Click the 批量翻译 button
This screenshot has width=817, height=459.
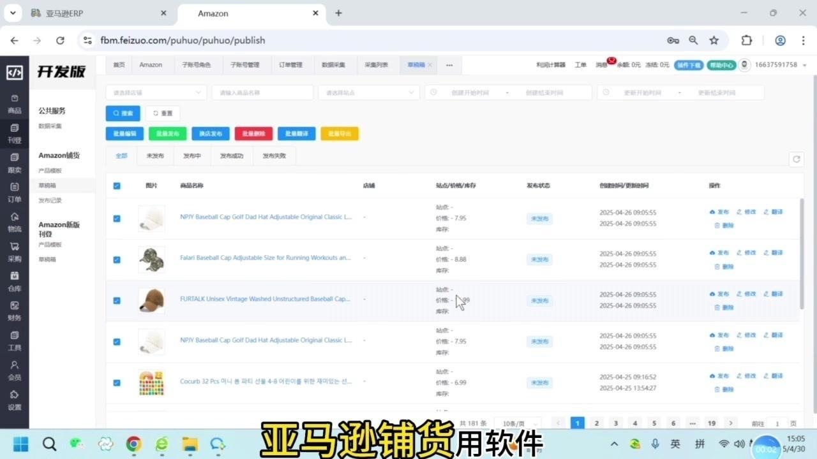(297, 134)
